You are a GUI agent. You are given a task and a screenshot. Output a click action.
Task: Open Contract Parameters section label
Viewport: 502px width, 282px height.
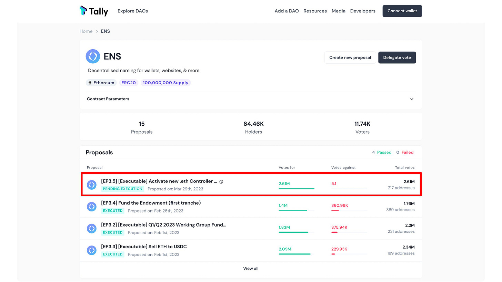pos(108,99)
